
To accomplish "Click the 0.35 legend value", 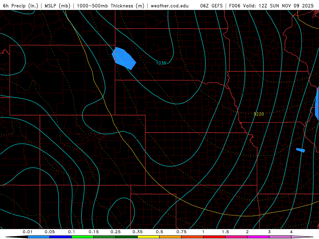I will [x=138, y=232].
